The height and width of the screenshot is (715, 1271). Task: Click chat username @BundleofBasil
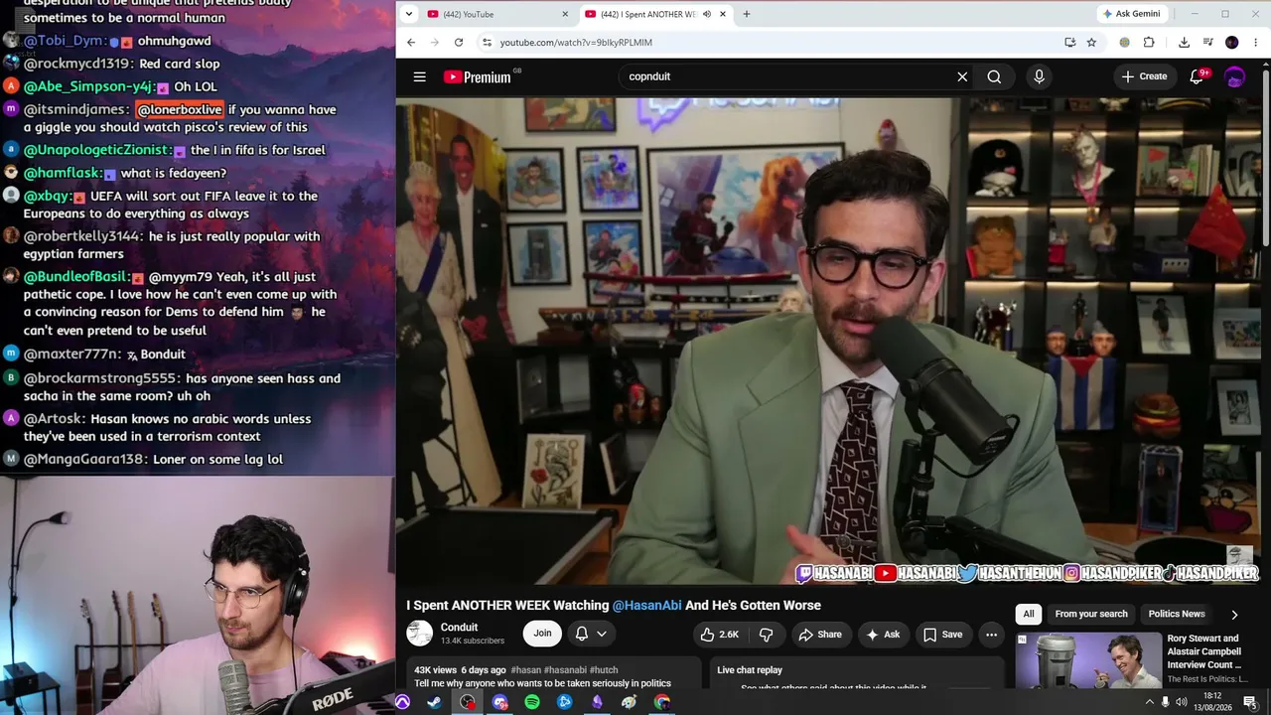[77, 277]
